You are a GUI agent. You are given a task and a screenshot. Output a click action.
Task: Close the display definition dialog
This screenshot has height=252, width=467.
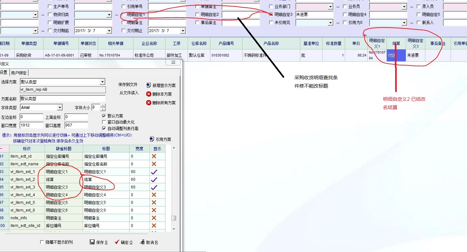173,63
